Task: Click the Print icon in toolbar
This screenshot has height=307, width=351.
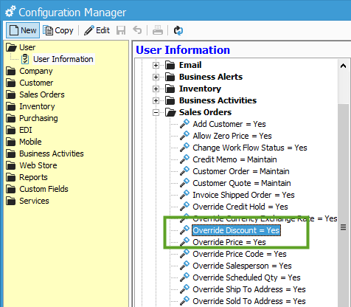Action: coord(158,30)
